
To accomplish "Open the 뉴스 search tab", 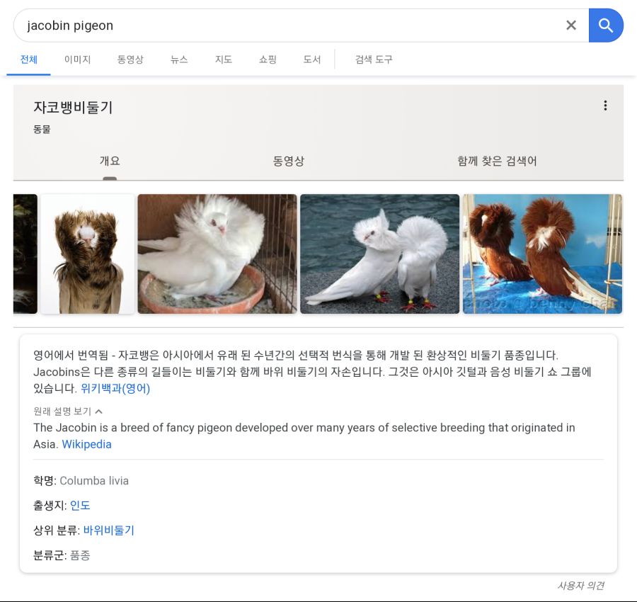I will (179, 59).
